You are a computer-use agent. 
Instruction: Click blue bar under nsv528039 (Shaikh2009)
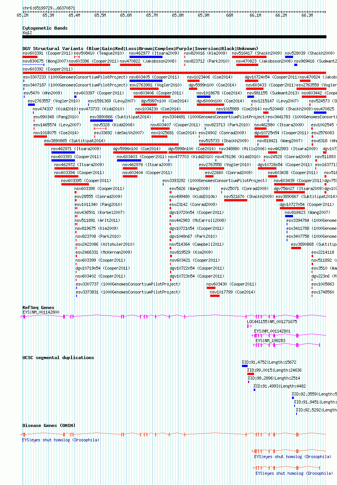click(x=289, y=57)
